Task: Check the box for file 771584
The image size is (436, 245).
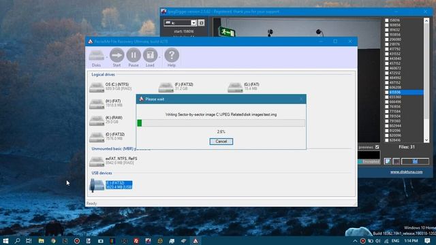Action: (386, 112)
